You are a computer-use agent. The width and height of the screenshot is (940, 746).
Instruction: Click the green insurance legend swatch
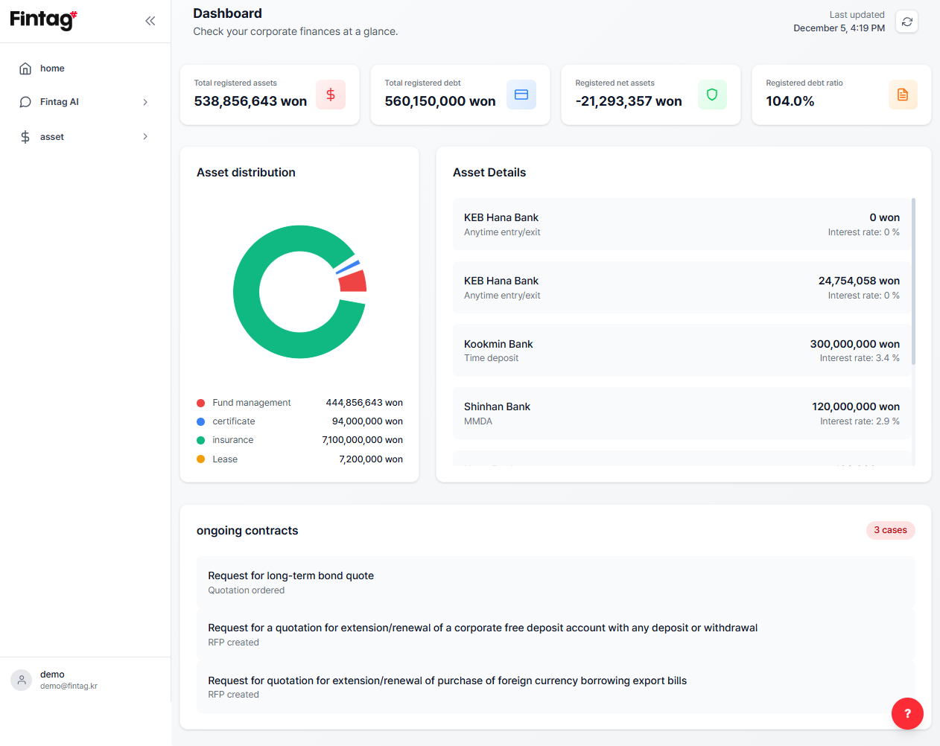(x=200, y=440)
